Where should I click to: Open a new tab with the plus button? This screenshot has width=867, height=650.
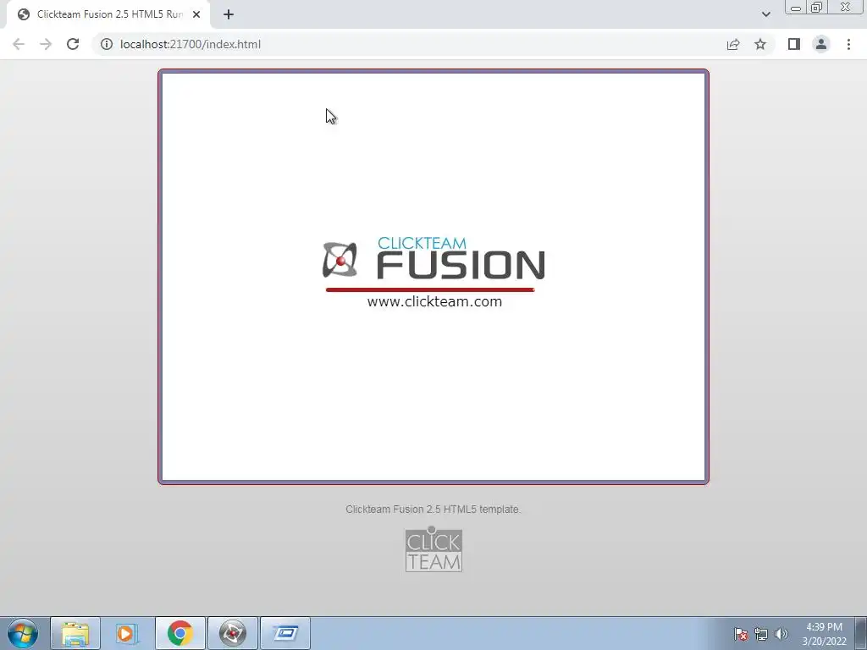click(229, 14)
